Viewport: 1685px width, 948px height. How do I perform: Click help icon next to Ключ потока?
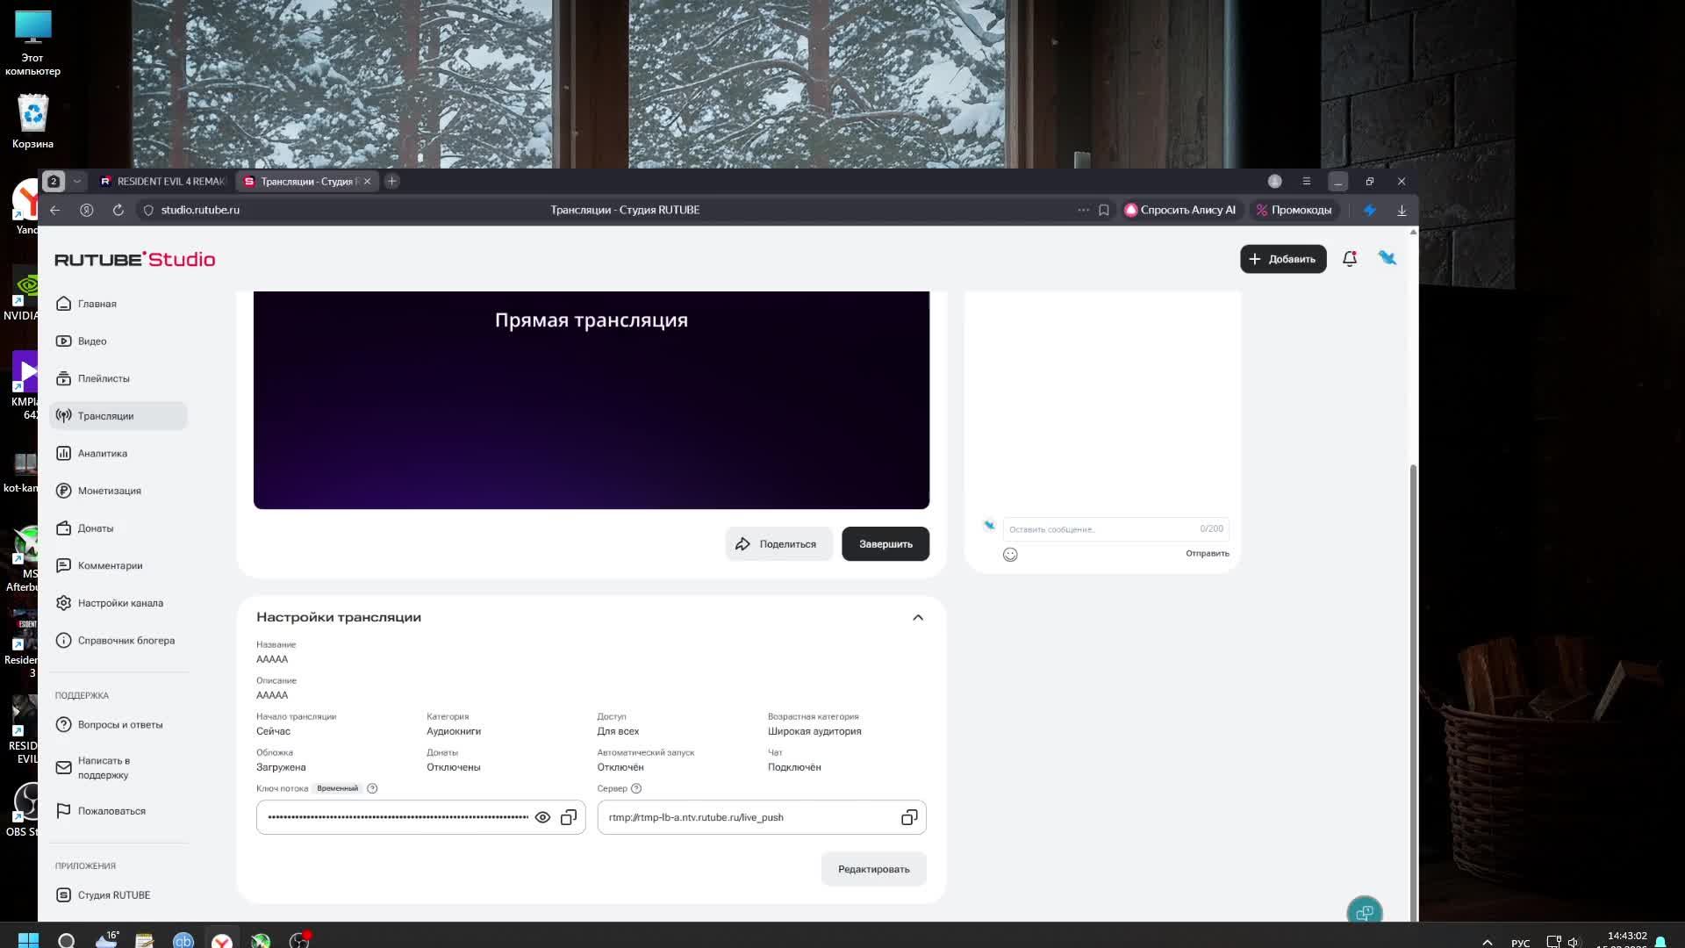(x=372, y=788)
